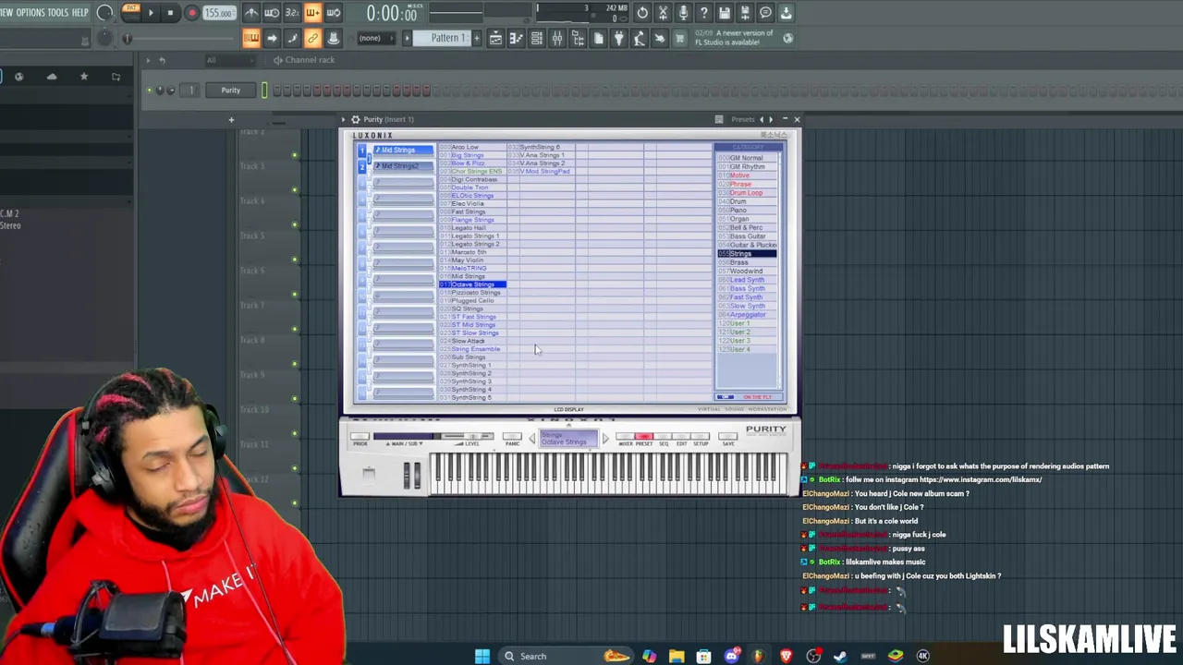Click the FL Studio play button
Image resolution: width=1183 pixels, height=665 pixels.
[151, 13]
